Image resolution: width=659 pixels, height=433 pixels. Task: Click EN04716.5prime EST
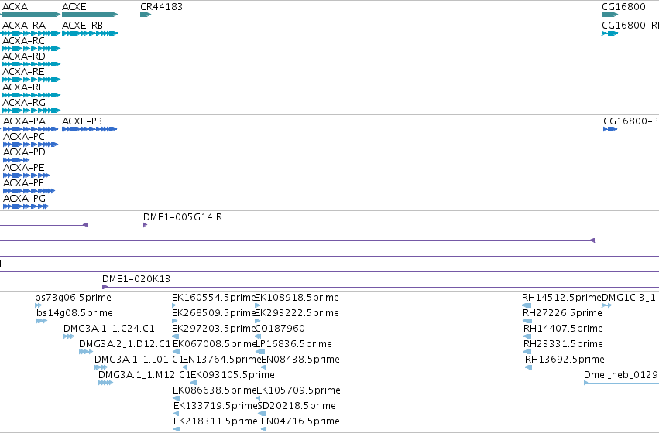coord(263,429)
